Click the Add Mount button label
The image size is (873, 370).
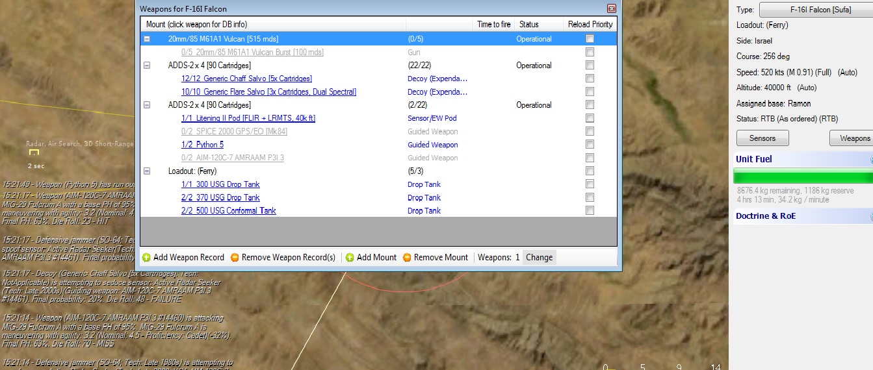point(376,258)
